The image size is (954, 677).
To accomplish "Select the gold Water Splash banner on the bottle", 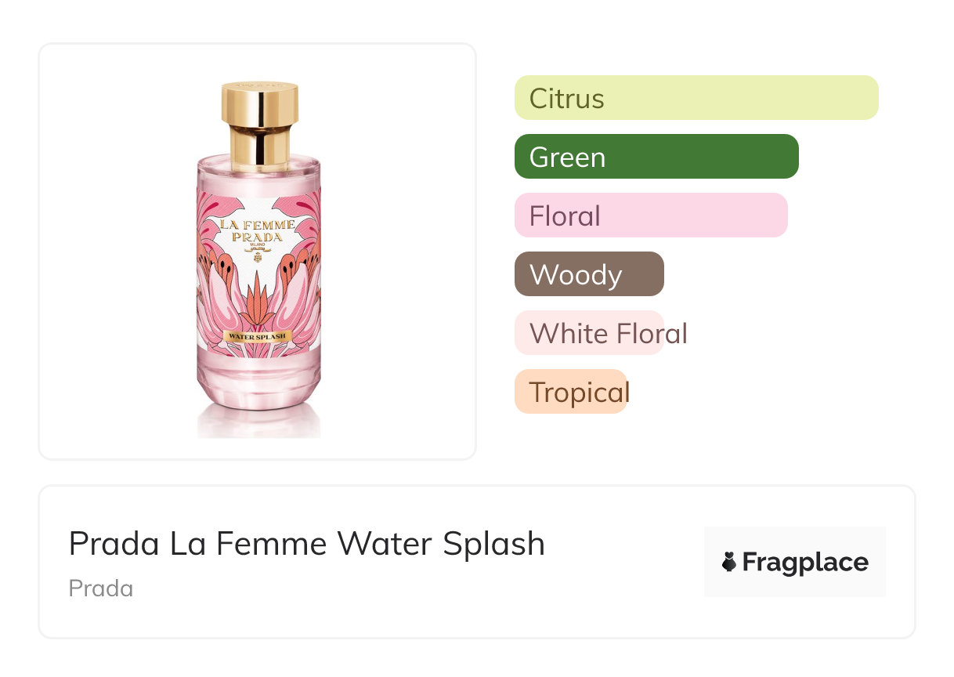I will [258, 336].
